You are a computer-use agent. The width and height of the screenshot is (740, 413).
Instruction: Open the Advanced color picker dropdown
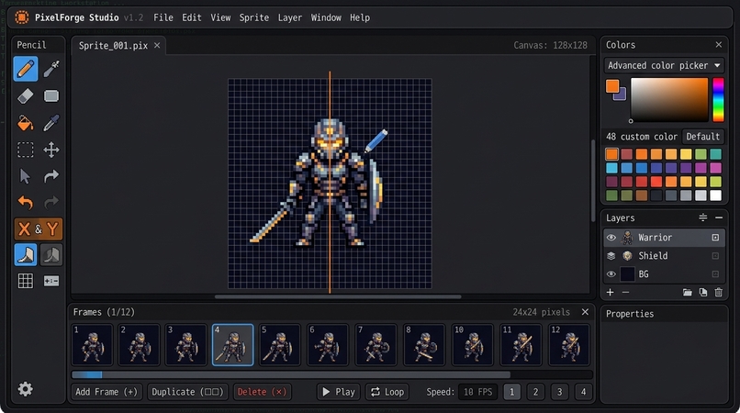point(664,65)
